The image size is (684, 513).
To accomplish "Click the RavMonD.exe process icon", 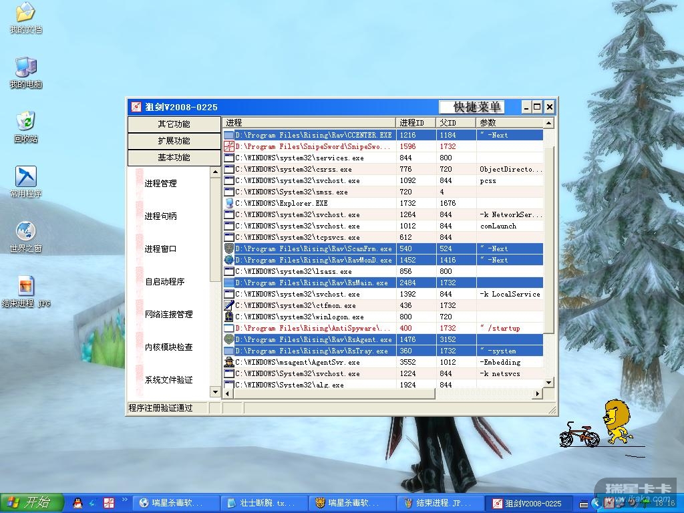I will pyautogui.click(x=229, y=260).
